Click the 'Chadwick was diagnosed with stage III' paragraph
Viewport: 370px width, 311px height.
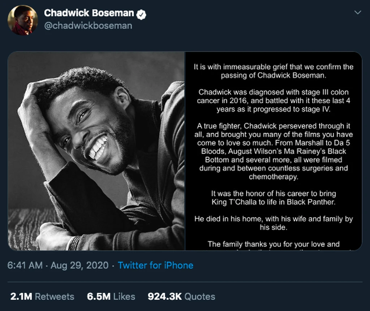point(274,100)
